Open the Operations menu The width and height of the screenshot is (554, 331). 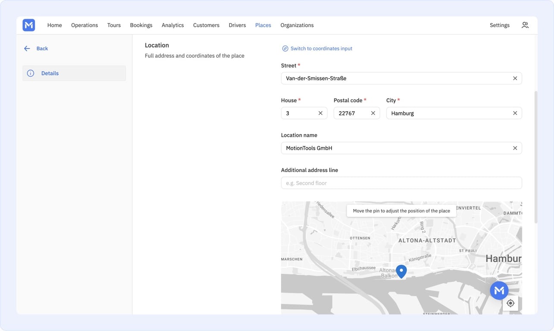85,25
